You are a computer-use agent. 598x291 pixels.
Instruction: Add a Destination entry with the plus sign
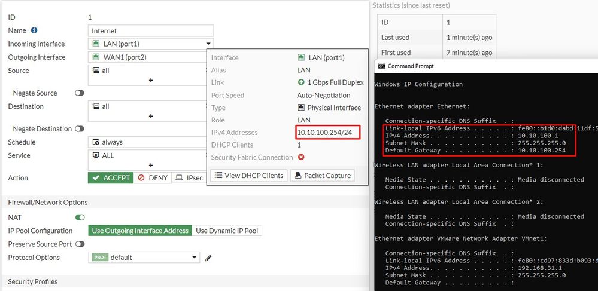[x=151, y=116]
